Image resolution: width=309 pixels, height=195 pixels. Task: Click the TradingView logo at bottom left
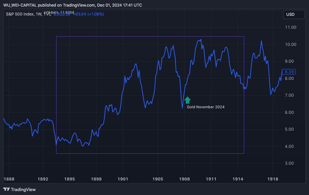pyautogui.click(x=19, y=189)
